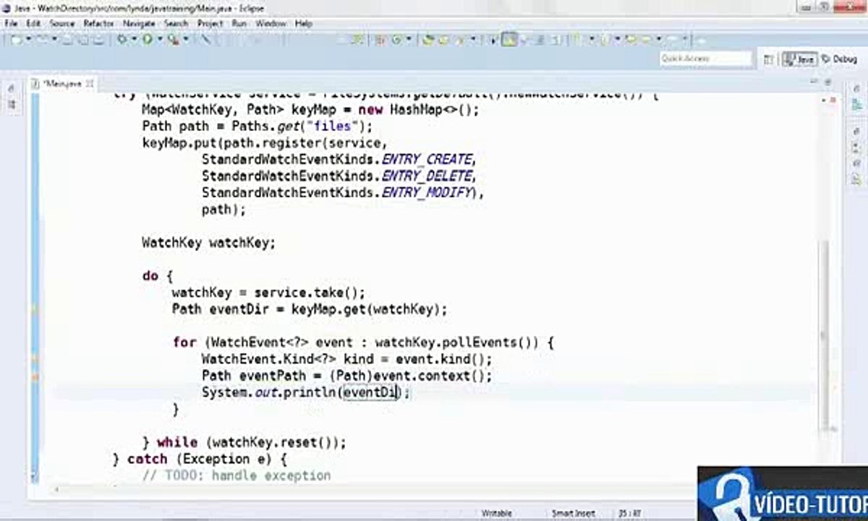Switch to the Debug perspective
Screen dimensions: 868x521
coord(839,59)
